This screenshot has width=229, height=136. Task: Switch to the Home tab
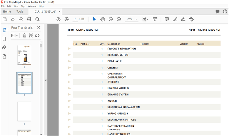7,11
